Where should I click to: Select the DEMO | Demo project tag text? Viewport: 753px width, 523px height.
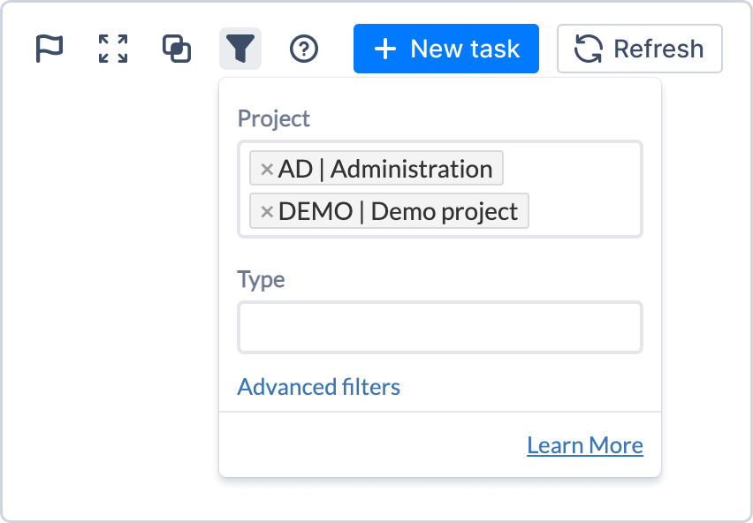point(398,212)
